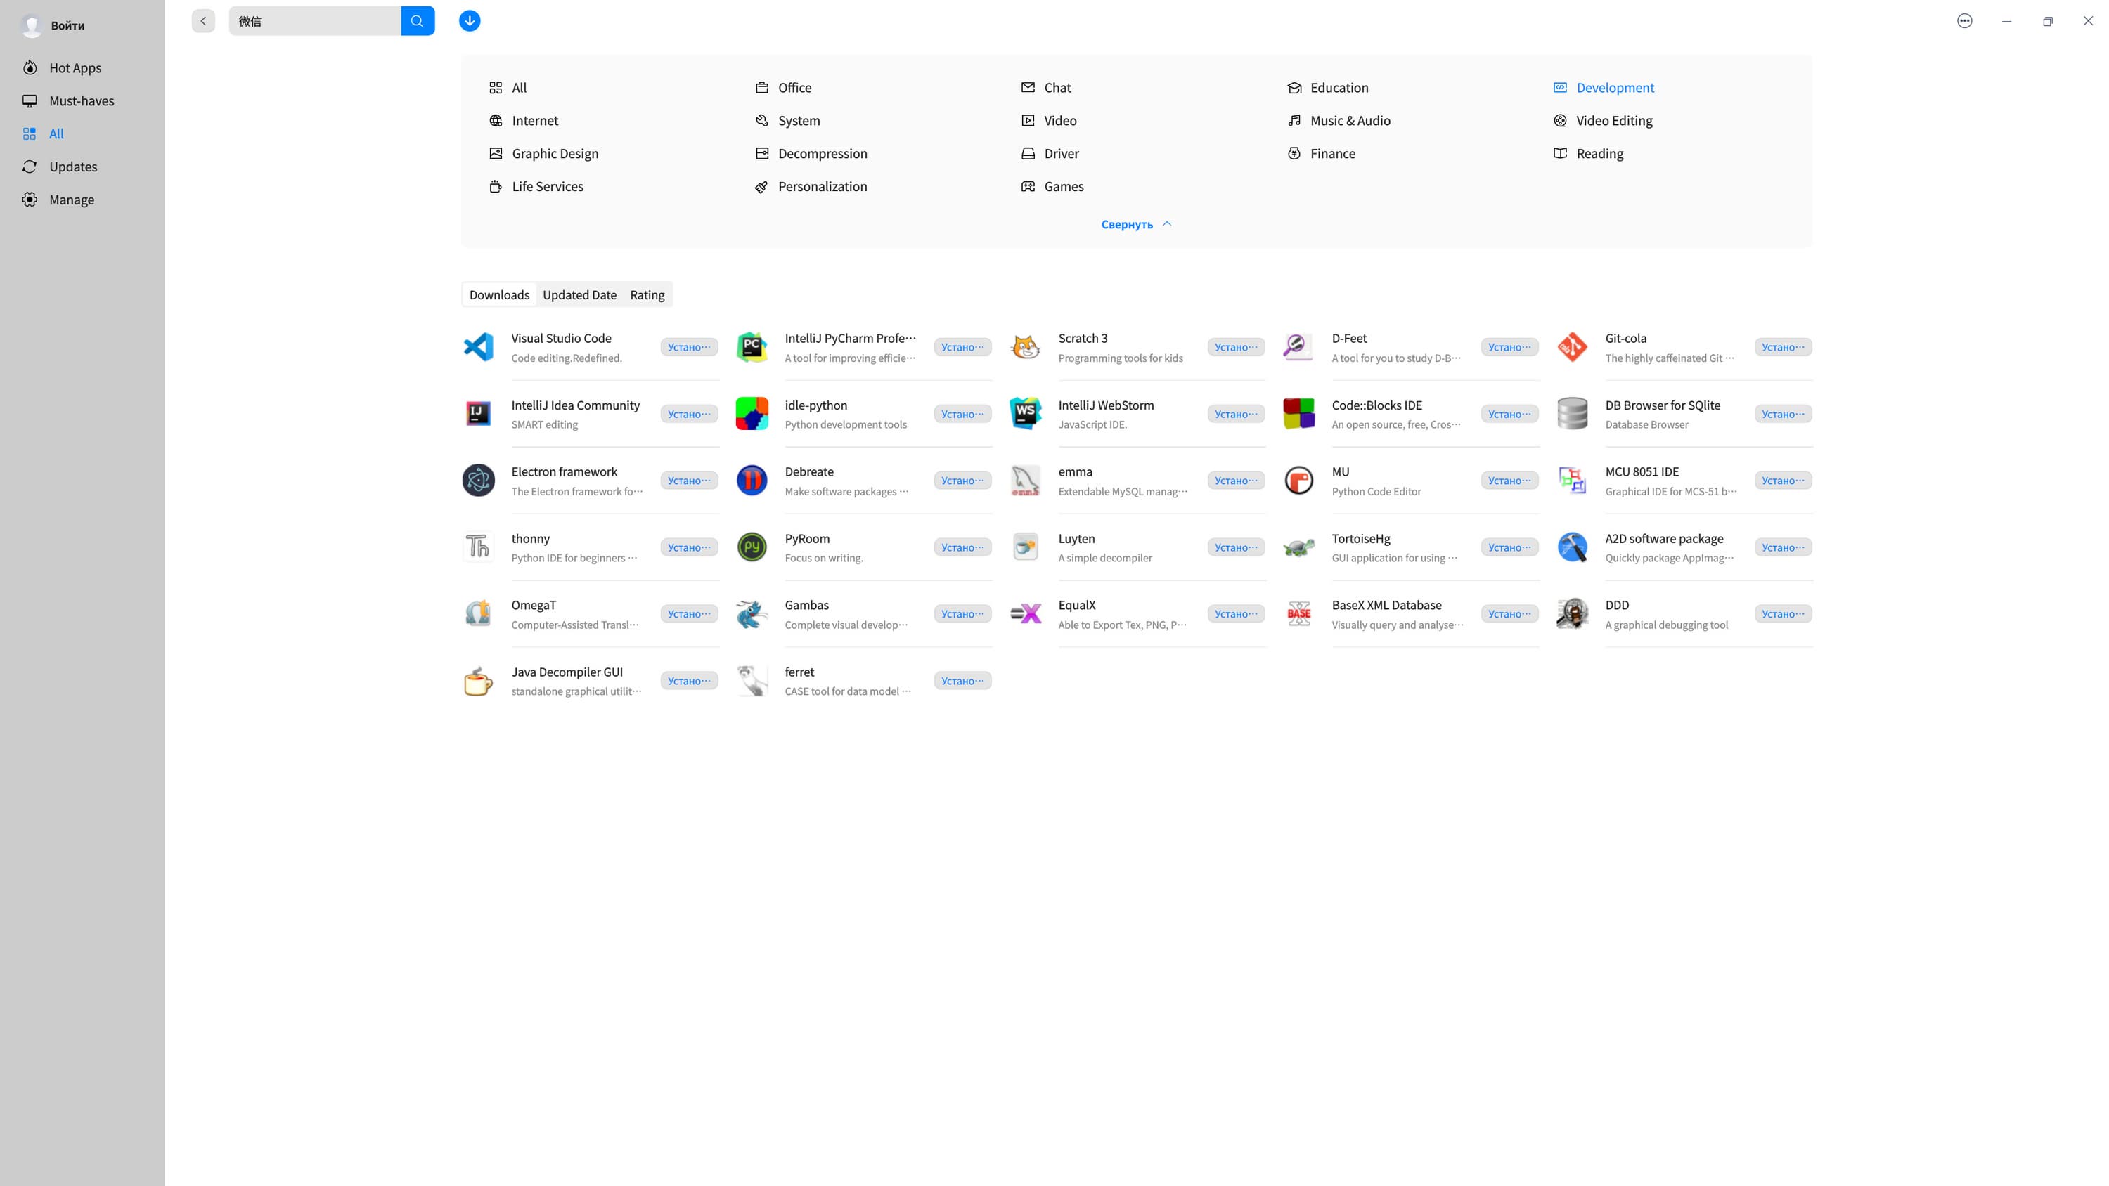Click the IntelliJ WebStorm icon
This screenshot has width=2109, height=1186.
(1025, 414)
